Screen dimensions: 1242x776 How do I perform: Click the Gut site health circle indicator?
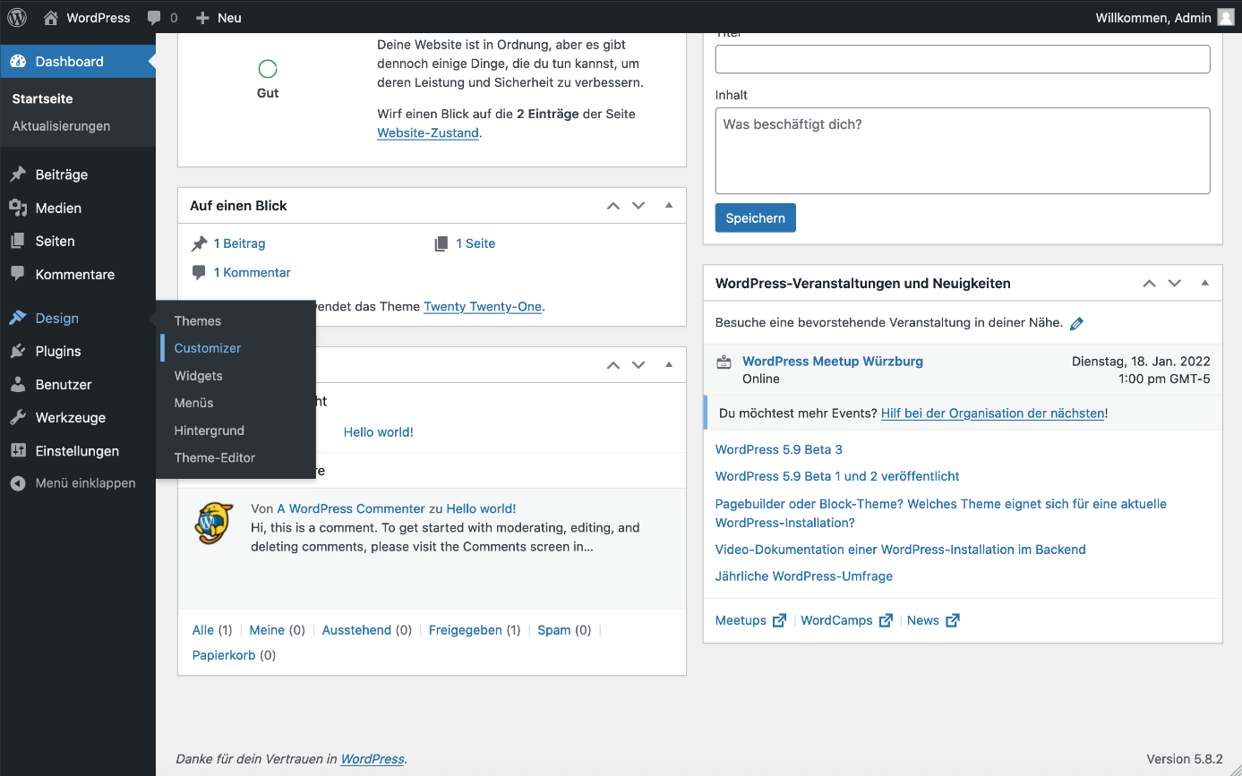point(268,69)
